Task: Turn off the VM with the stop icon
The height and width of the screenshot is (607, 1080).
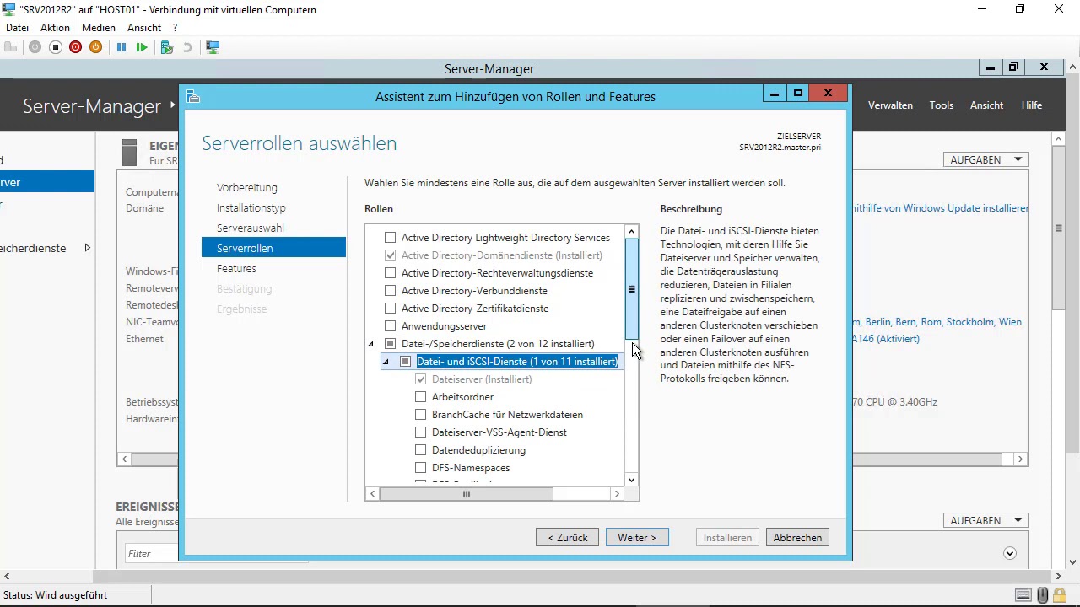Action: point(55,47)
